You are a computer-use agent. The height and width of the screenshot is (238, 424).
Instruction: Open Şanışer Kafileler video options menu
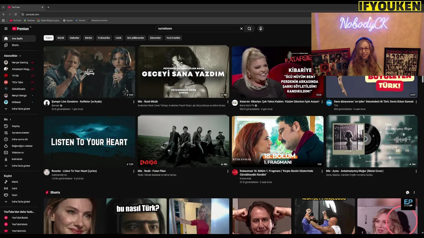pyautogui.click(x=134, y=102)
